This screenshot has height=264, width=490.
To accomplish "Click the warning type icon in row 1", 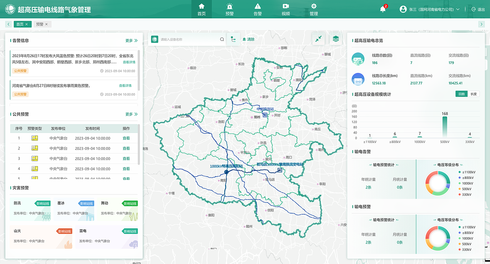I will coord(34,138).
